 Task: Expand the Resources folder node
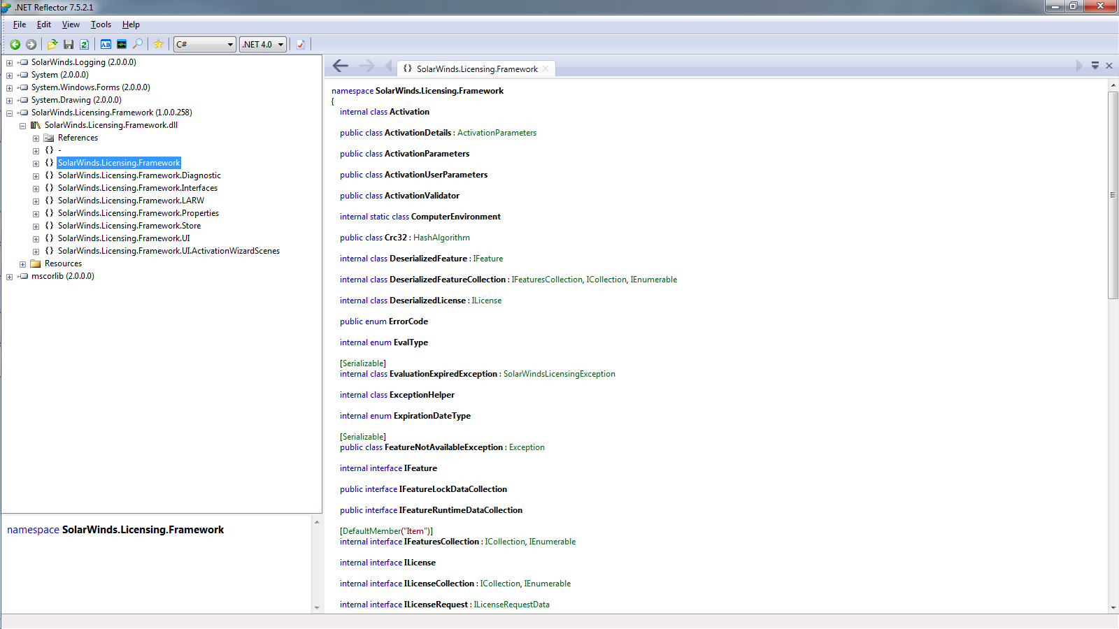(x=22, y=264)
